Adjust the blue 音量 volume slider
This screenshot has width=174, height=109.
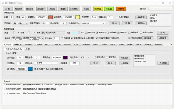pyautogui.click(x=76, y=33)
